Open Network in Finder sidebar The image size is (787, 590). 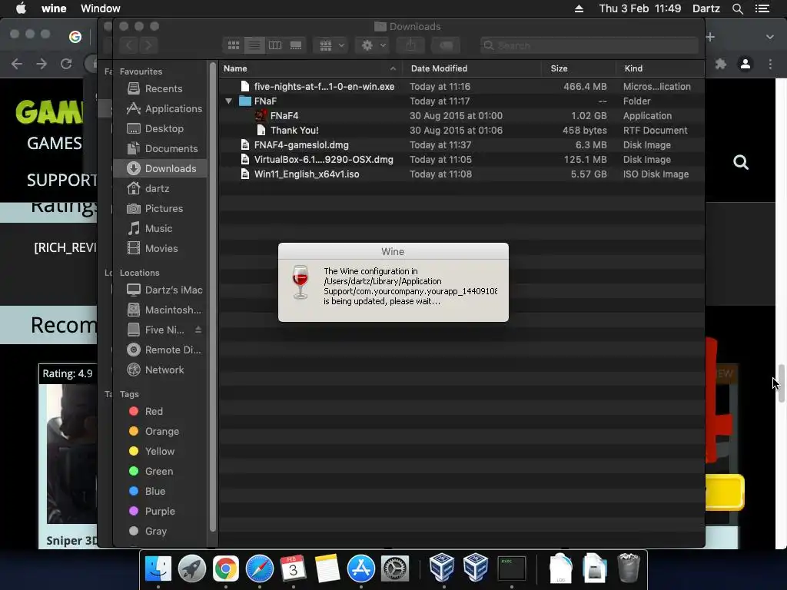(160, 370)
